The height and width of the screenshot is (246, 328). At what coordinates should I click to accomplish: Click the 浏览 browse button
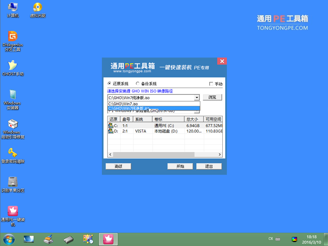coord(212,97)
